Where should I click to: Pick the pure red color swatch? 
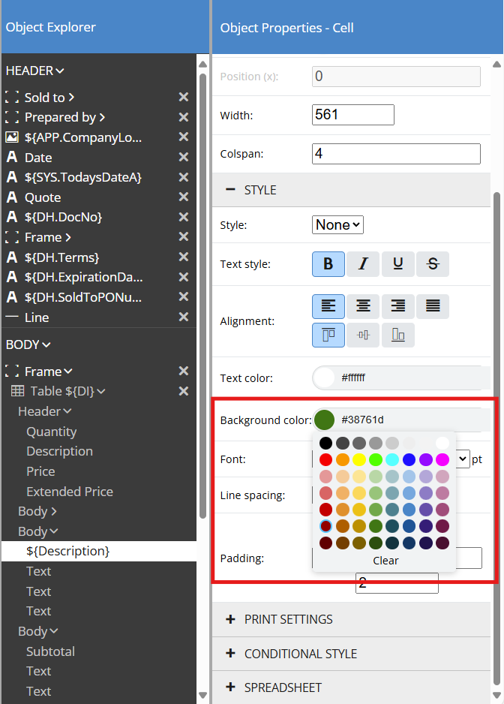click(325, 459)
